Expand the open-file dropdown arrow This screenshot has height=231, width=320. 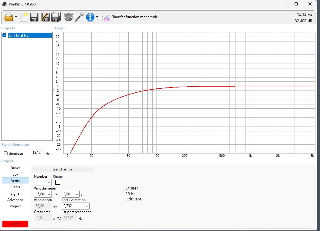pos(16,17)
